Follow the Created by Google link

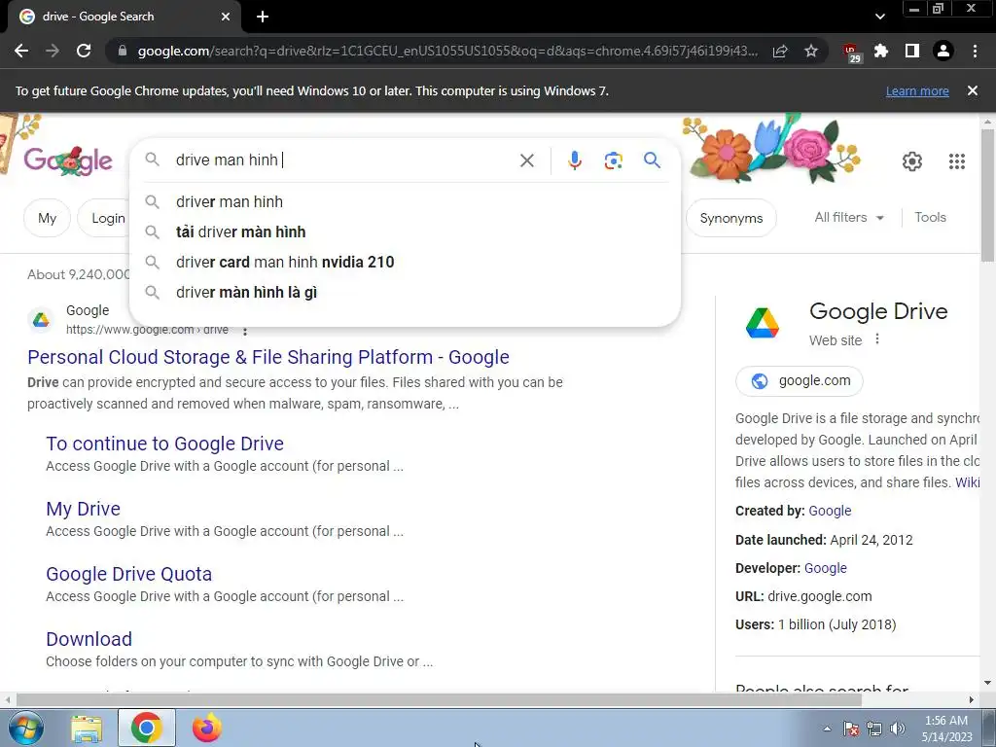tap(830, 511)
